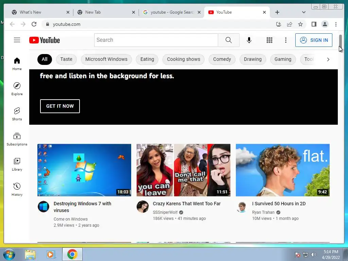Click the Come on Windows channel name
Image resolution: width=348 pixels, height=261 pixels.
click(x=71, y=219)
